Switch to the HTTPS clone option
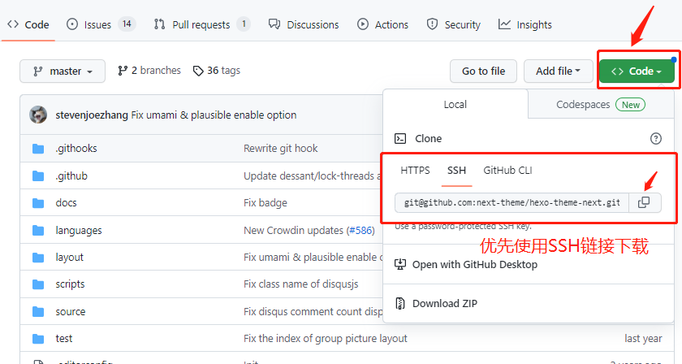The image size is (682, 364). [415, 171]
